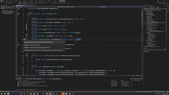The width and height of the screenshot is (169, 95).
Task: Open the IDE0028 warning code link
Action: 21,83
